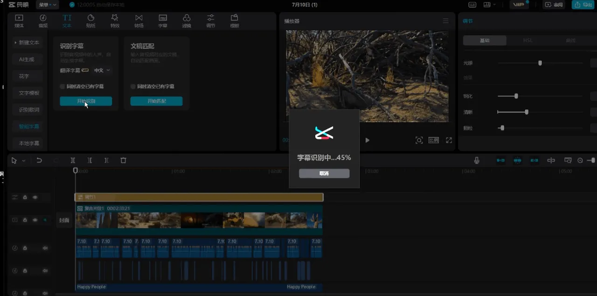Hide the 复合片段1 video track with eye icon
The width and height of the screenshot is (597, 296).
coord(35,220)
